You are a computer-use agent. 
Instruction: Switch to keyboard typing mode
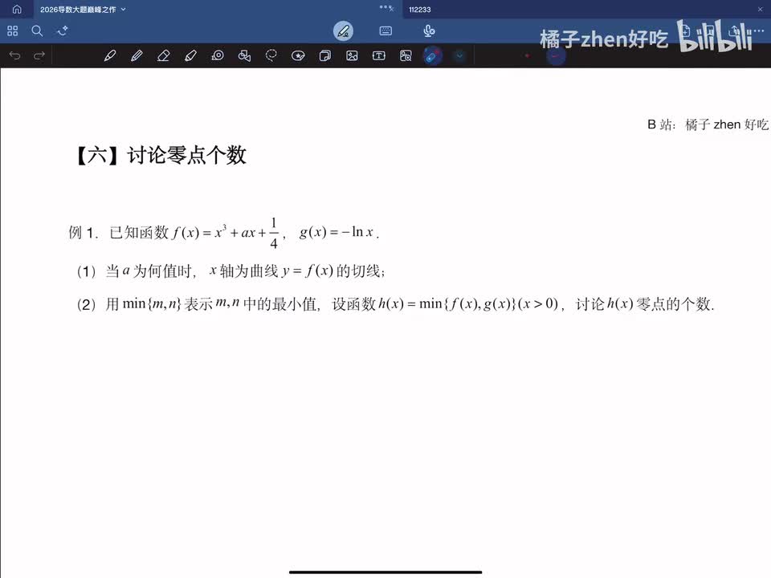pos(386,31)
